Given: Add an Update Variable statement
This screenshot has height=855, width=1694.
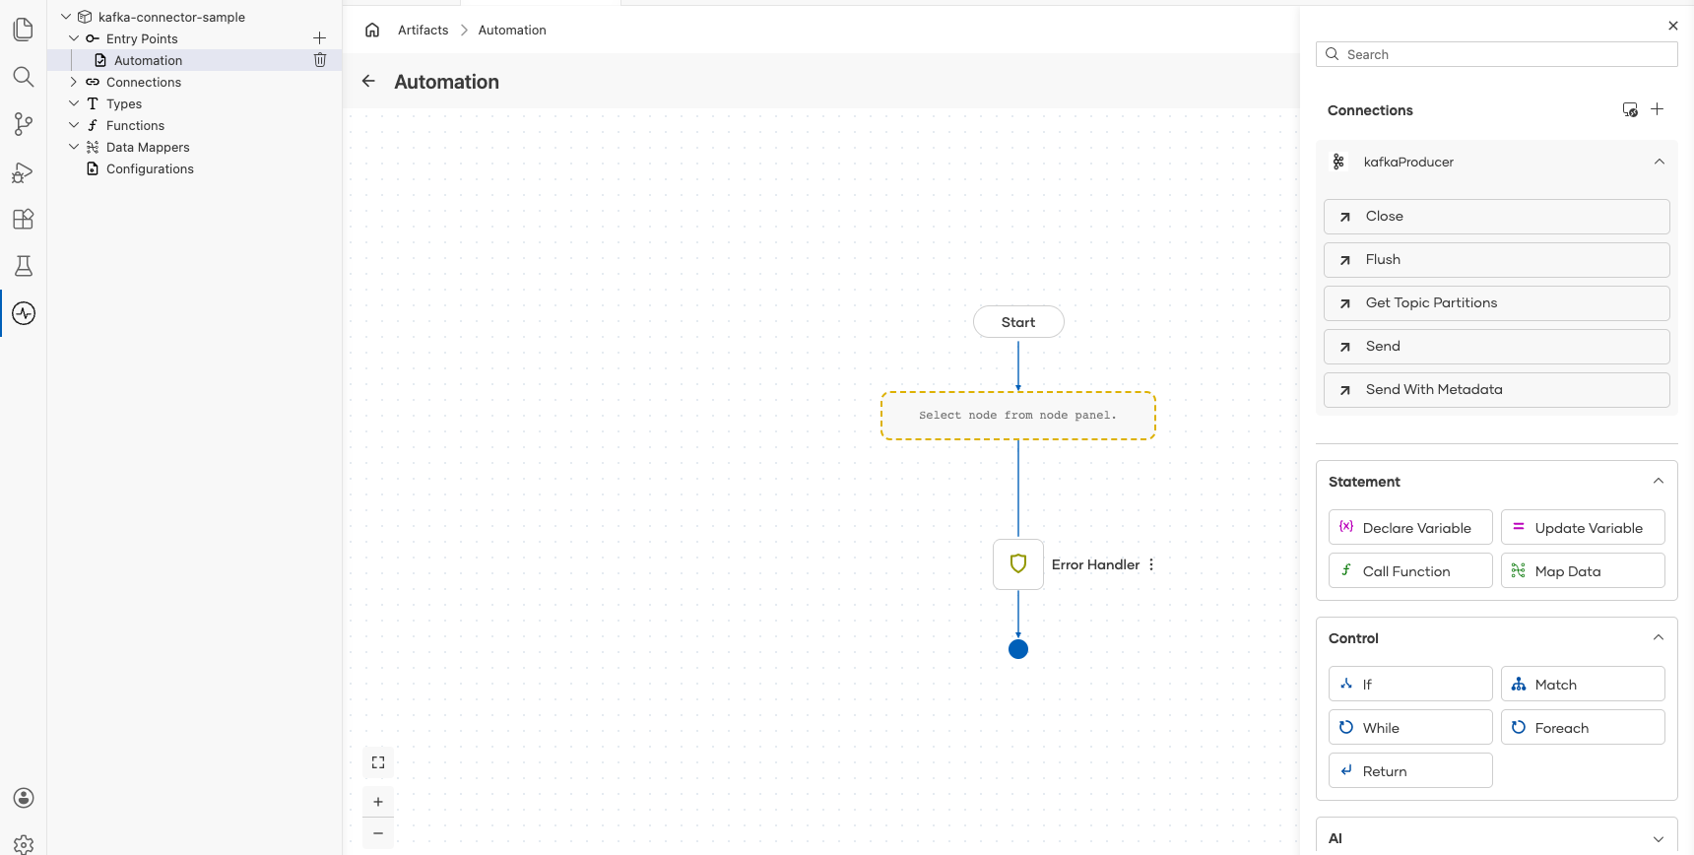Looking at the screenshot, I should (1583, 527).
